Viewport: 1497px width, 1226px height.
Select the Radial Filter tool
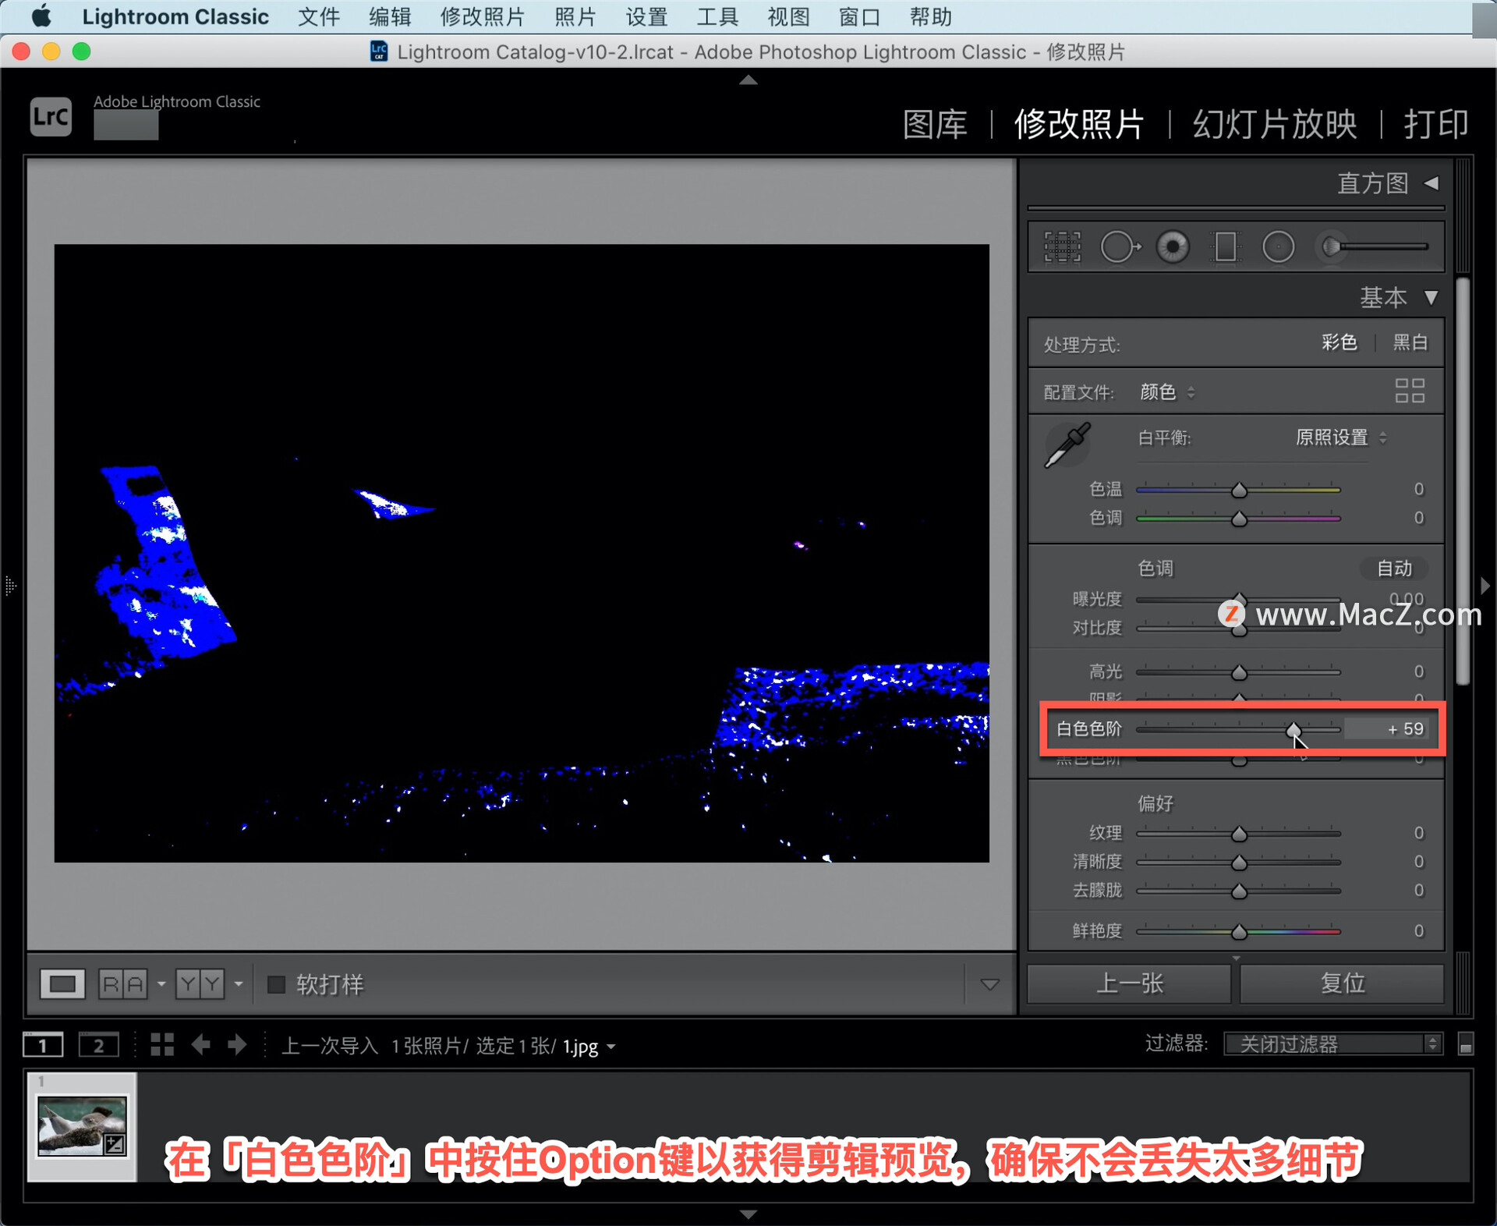click(1278, 247)
